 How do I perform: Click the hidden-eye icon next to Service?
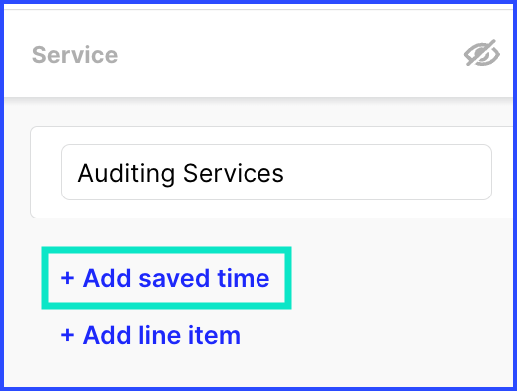482,53
